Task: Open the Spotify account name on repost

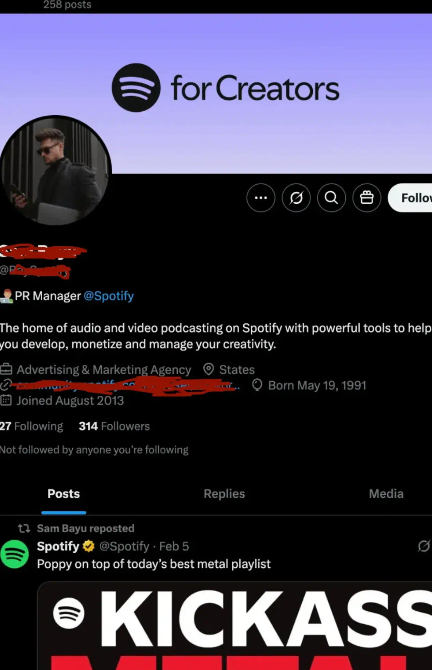Action: 58,546
